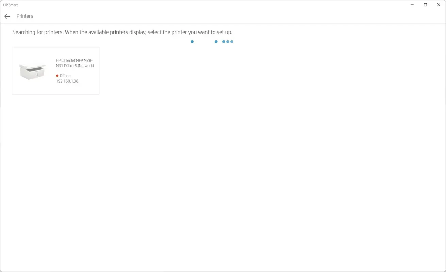446x272 pixels.
Task: Click the loading progress indicator
Action: point(212,41)
